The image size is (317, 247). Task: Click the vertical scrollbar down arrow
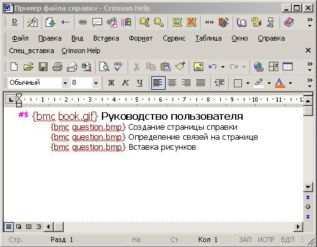point(308,187)
